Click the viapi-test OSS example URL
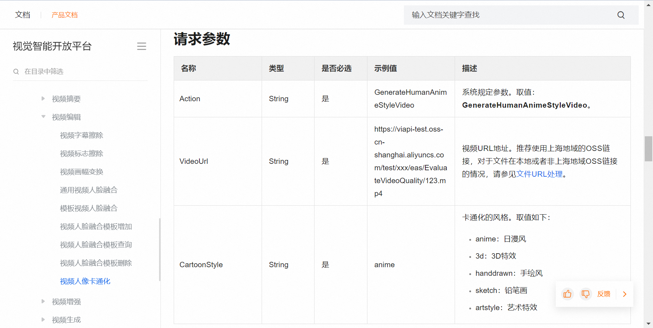The width and height of the screenshot is (653, 328). (411, 161)
